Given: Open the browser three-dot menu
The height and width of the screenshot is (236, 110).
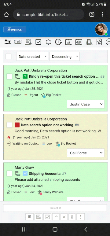Looking at the screenshot, I should (102, 14).
